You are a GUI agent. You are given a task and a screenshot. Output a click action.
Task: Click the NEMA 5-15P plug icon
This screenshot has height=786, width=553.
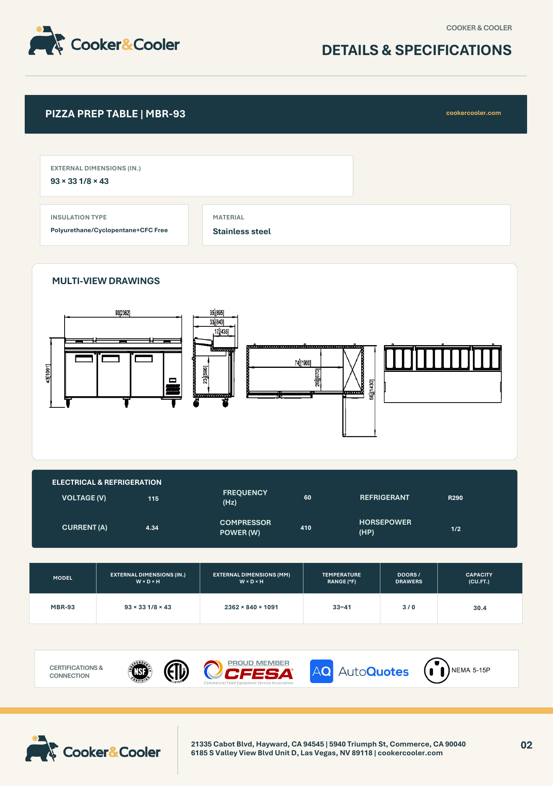(437, 670)
